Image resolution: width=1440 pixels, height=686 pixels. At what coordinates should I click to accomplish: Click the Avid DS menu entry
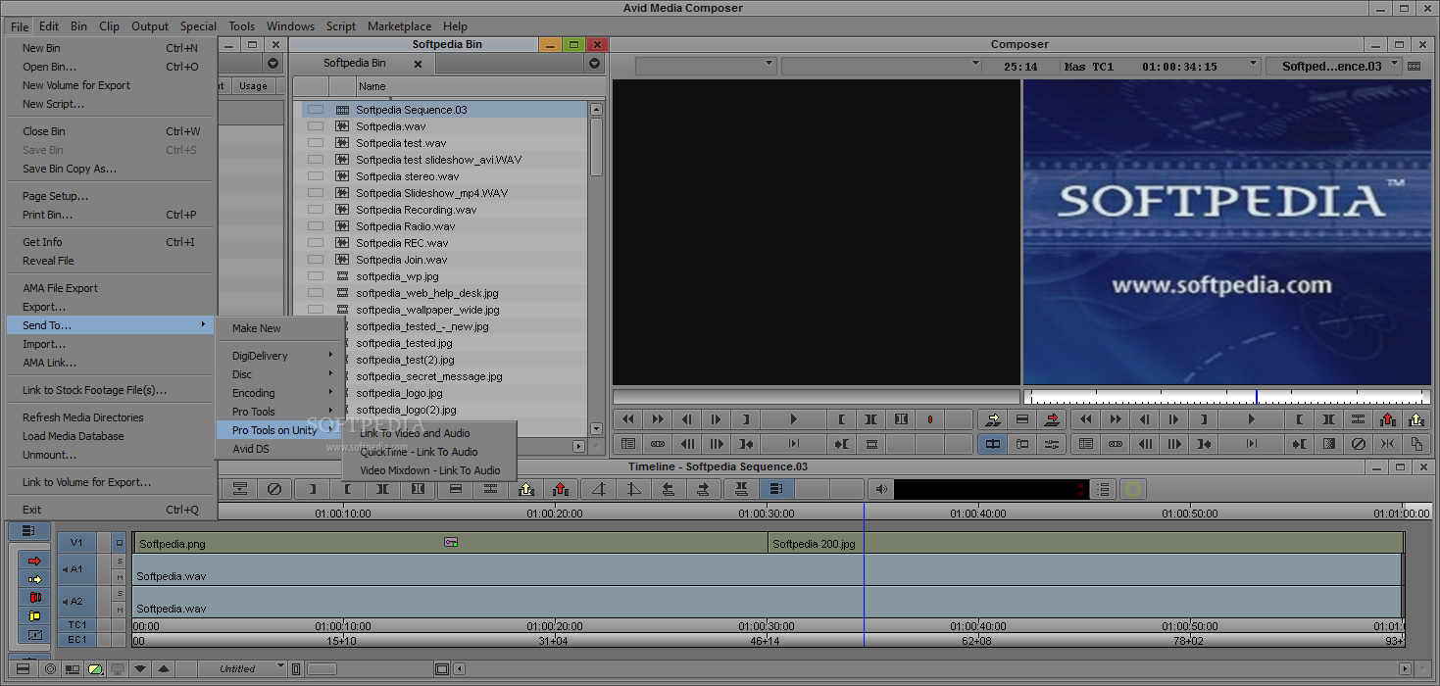pos(250,449)
